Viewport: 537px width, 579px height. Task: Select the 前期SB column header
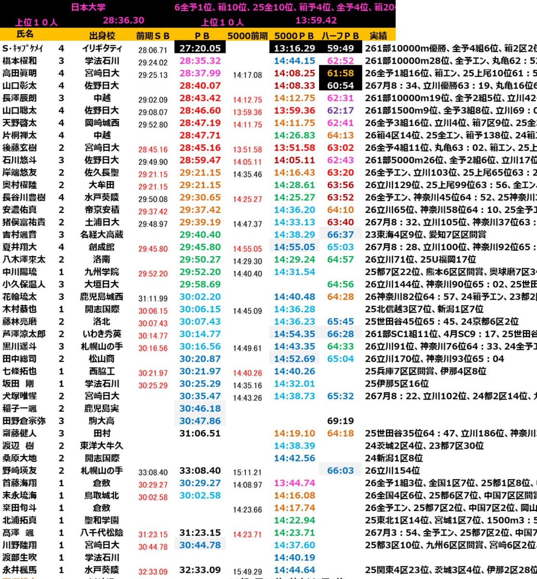pos(153,36)
